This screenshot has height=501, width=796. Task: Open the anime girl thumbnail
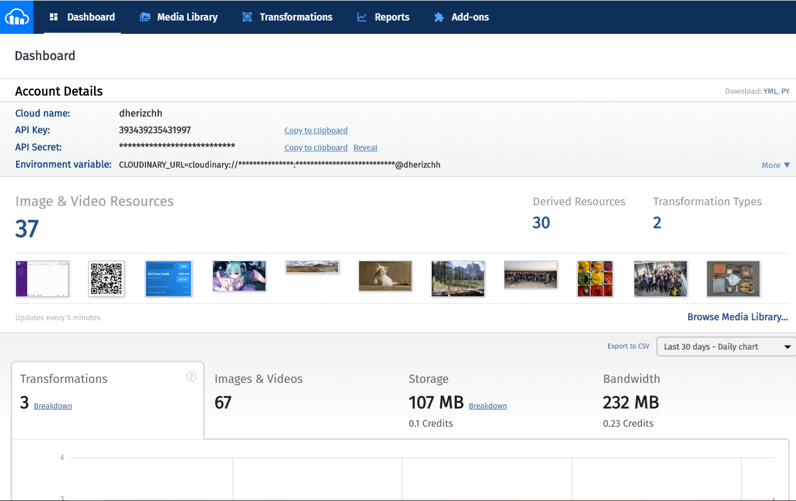pos(239,276)
